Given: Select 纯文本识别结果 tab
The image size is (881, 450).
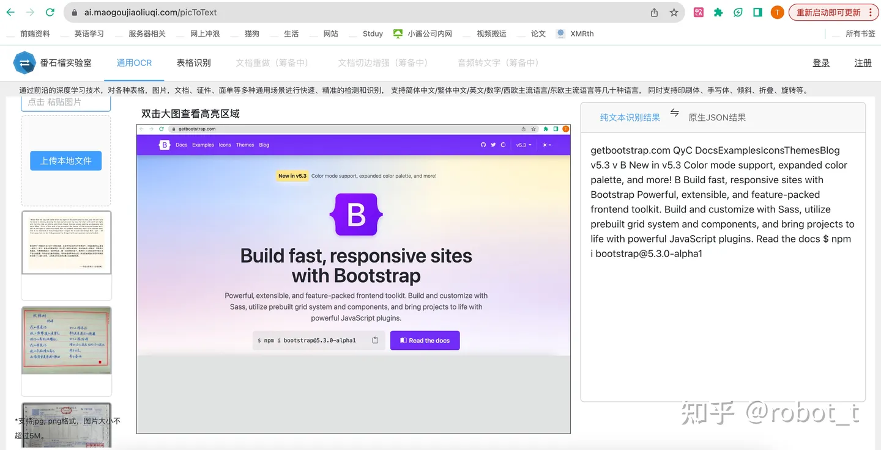Looking at the screenshot, I should tap(630, 117).
